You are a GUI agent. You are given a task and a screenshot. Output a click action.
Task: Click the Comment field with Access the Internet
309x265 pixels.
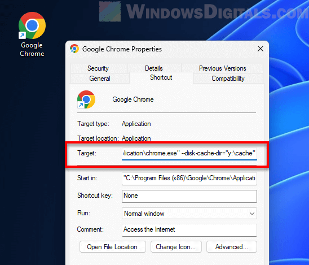[189, 230]
